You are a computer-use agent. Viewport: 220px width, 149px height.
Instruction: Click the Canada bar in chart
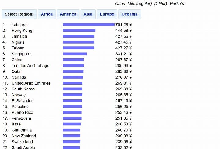73,77
